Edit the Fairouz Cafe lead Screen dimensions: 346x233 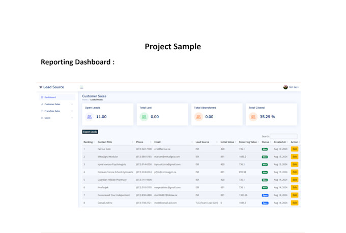click(295, 149)
